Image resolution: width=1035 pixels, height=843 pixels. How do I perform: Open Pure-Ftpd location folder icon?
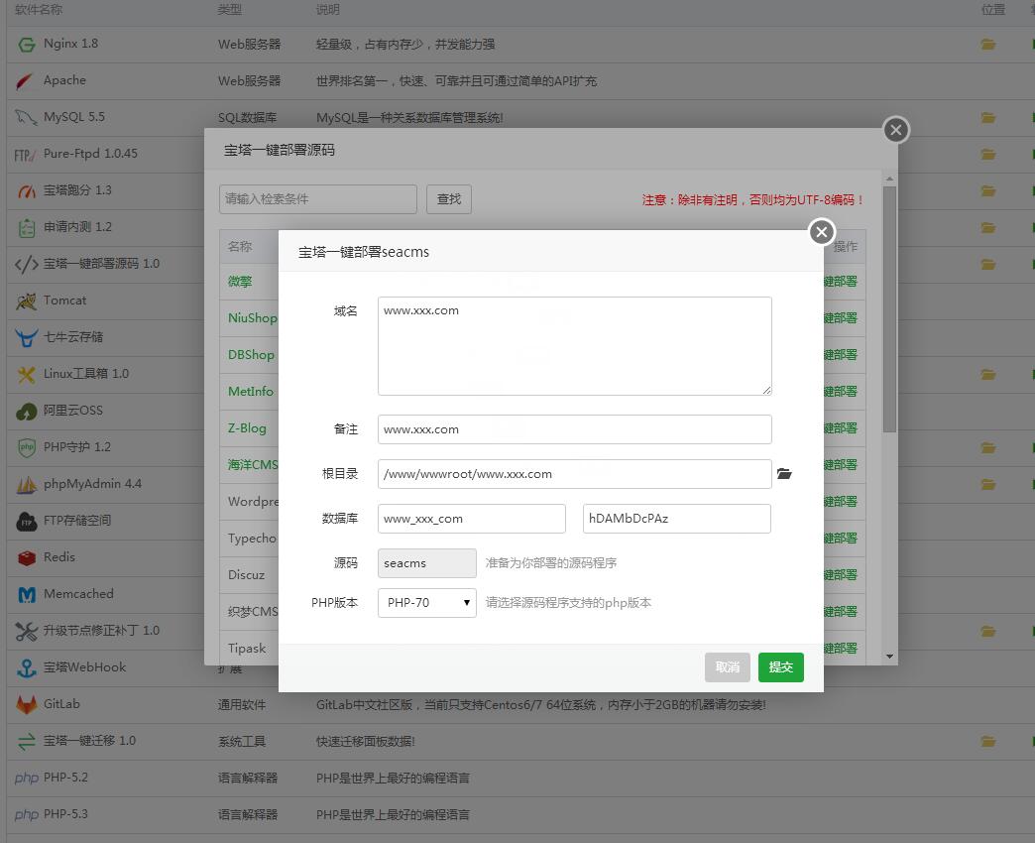click(988, 155)
